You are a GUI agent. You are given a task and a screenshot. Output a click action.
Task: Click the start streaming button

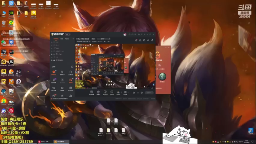(149, 93)
